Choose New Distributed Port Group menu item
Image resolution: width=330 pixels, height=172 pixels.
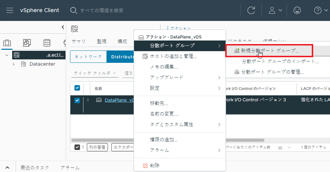click(269, 50)
